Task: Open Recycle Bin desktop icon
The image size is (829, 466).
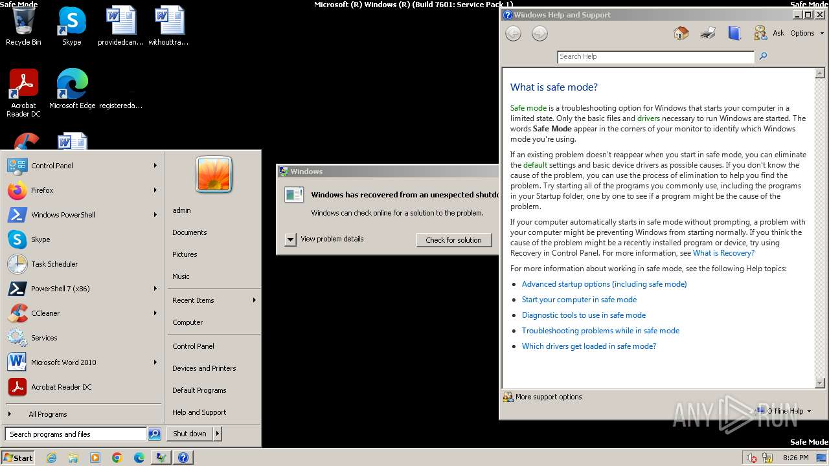Action: pyautogui.click(x=23, y=26)
